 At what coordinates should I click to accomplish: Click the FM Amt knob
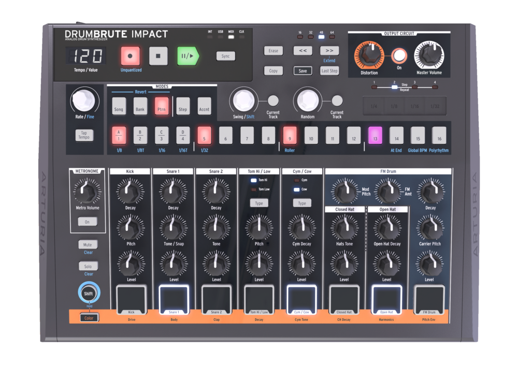[x=388, y=192]
